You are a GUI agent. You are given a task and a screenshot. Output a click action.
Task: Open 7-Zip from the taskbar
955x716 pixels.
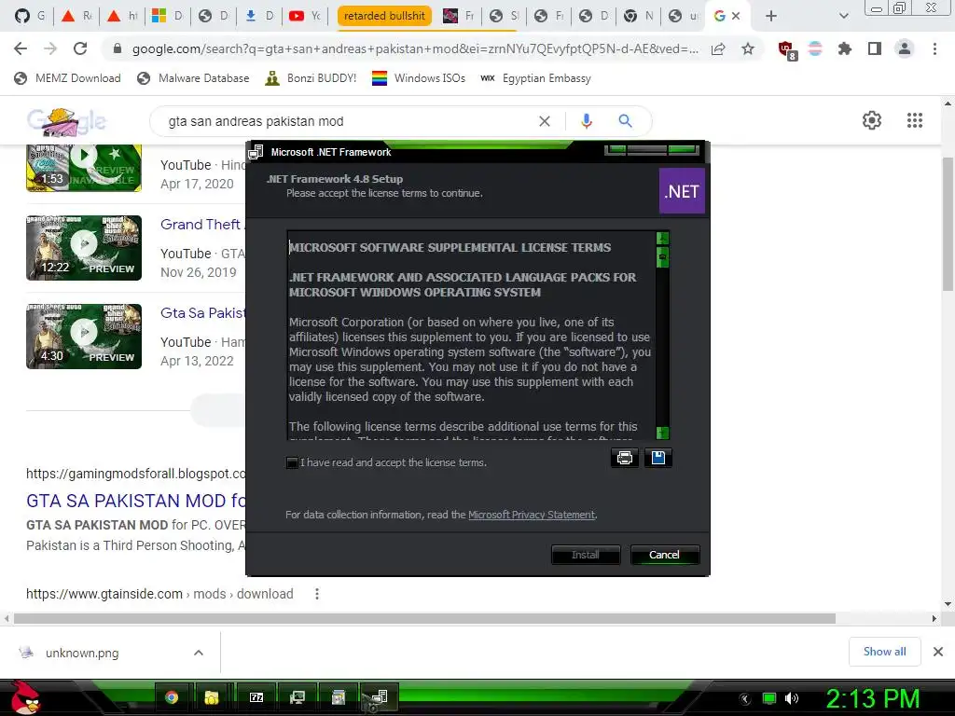coord(256,697)
